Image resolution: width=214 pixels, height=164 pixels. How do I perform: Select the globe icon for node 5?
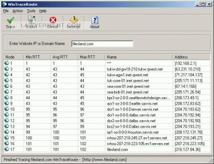pos(7,80)
